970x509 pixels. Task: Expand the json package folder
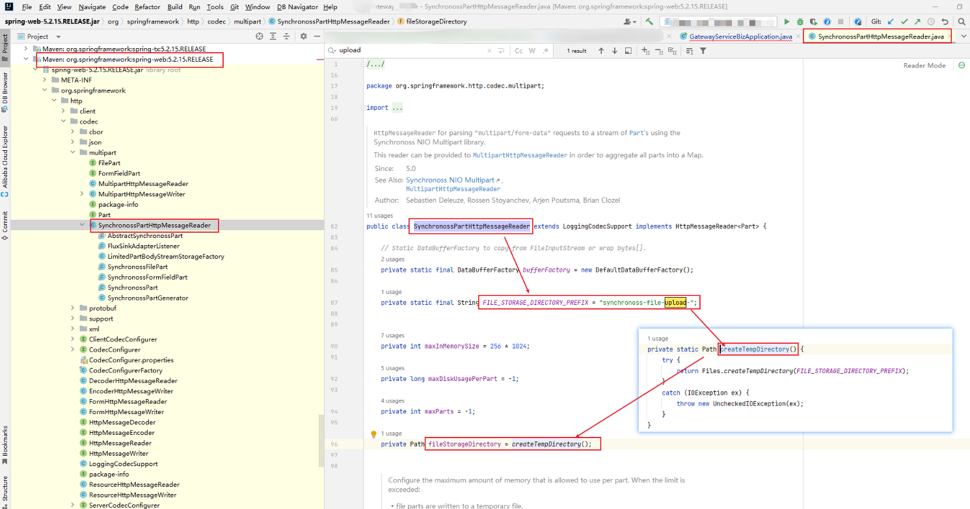click(x=72, y=142)
